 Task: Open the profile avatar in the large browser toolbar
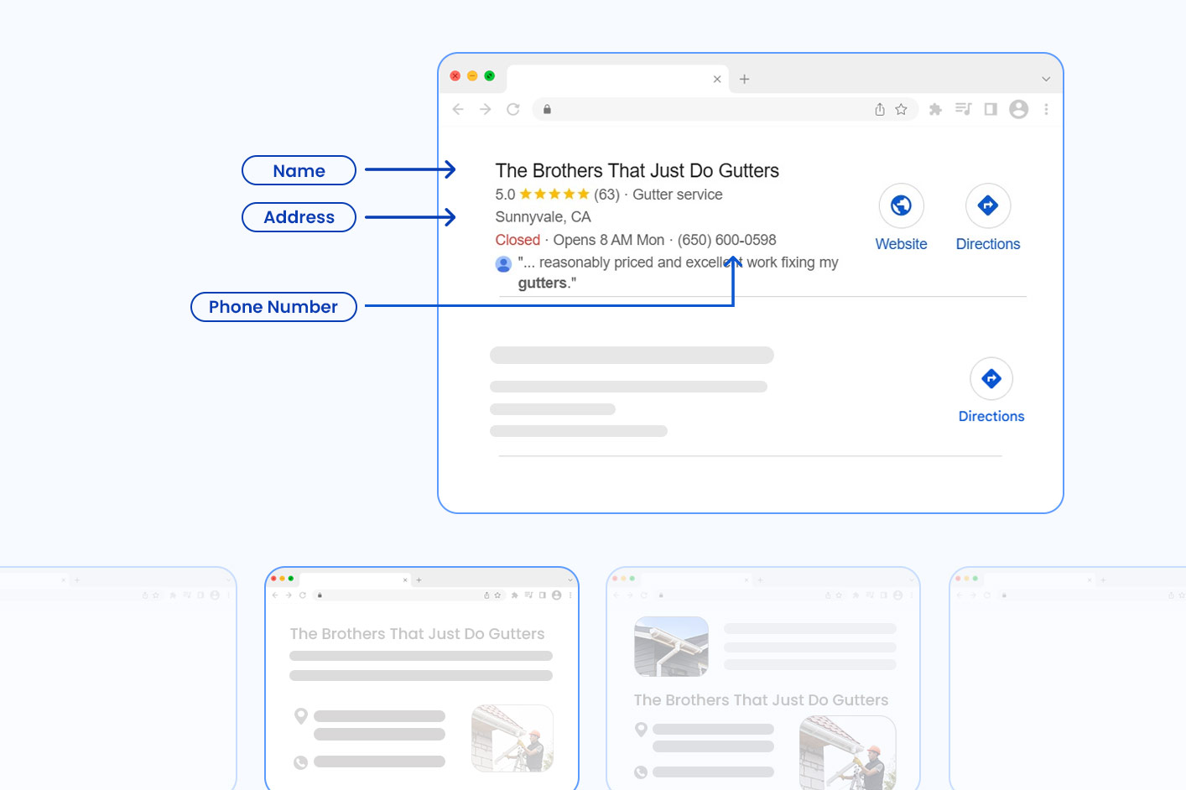click(x=1019, y=109)
